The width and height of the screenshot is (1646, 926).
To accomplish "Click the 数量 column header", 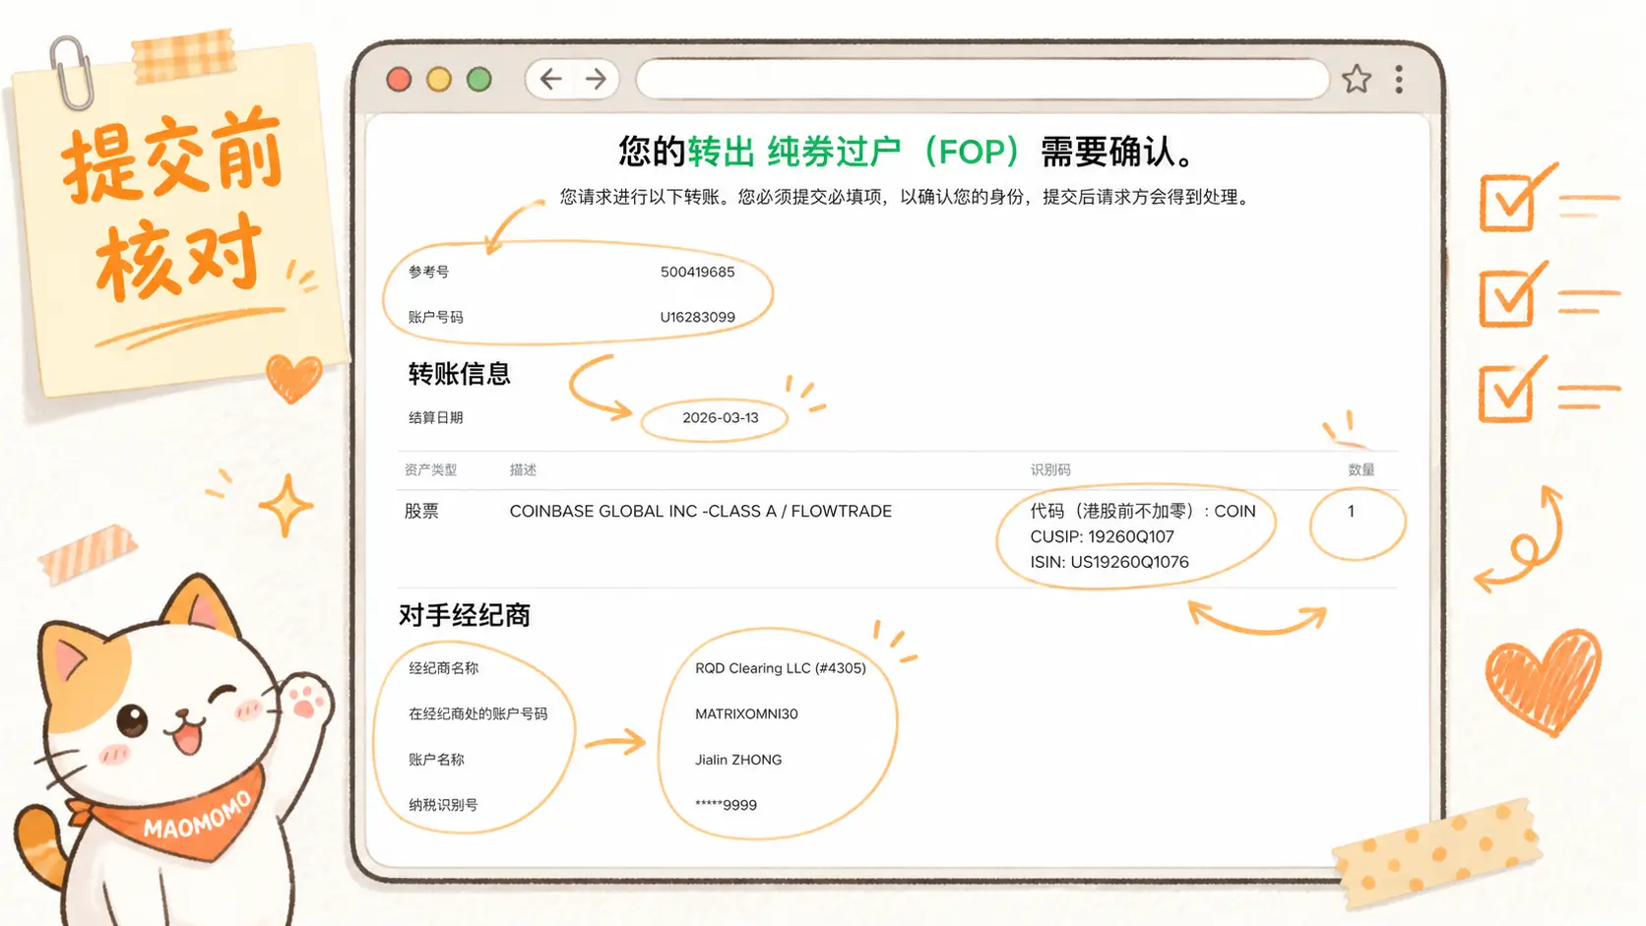I will pos(1361,469).
